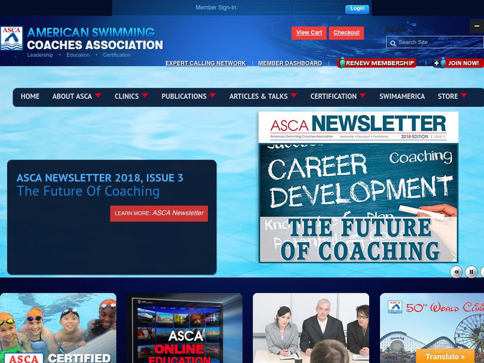Open the ASCA Online Education thumbnail
Viewport: 484px width, 363px height.
coord(185,328)
